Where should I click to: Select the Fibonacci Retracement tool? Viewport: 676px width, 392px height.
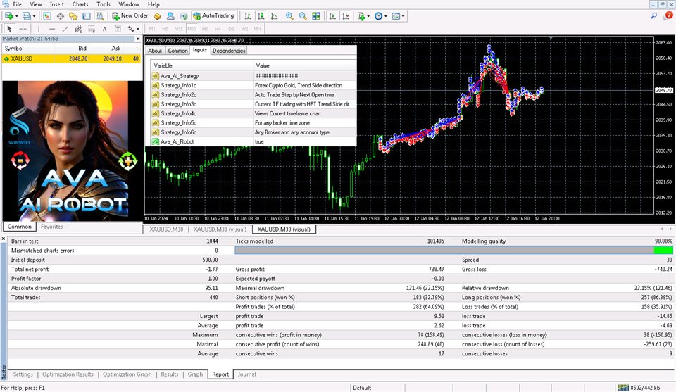coord(92,29)
